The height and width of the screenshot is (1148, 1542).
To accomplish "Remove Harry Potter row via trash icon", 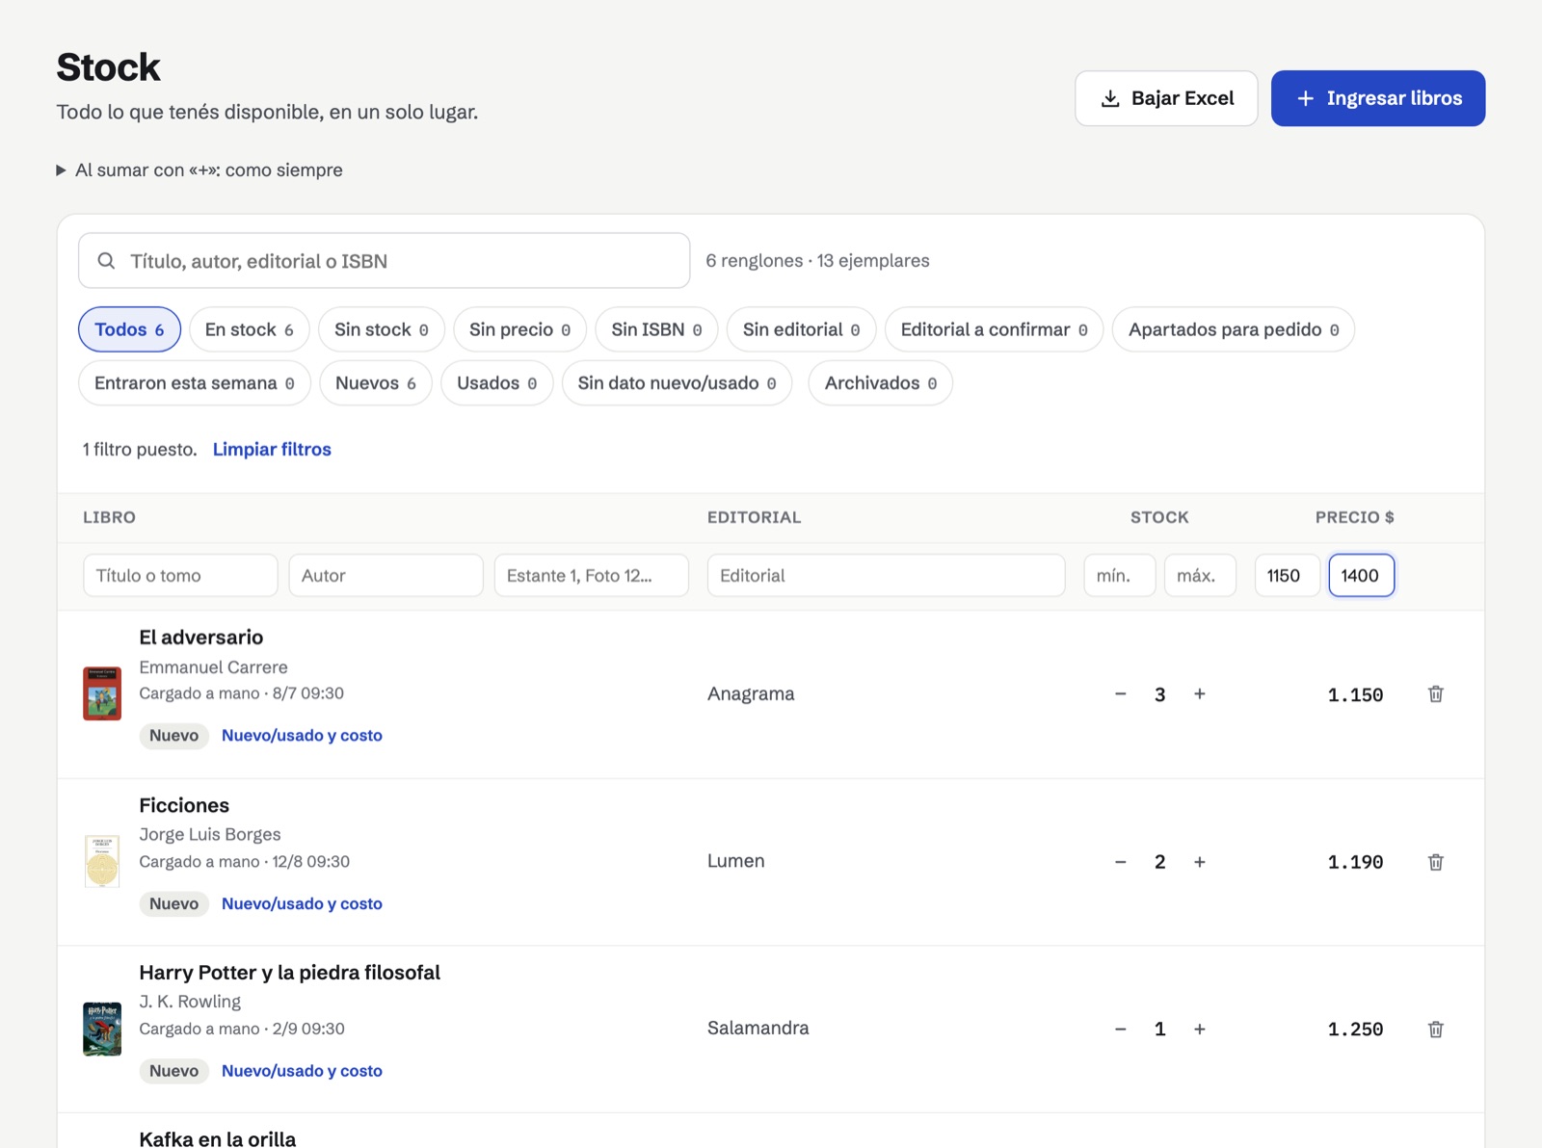I will 1435,1030.
